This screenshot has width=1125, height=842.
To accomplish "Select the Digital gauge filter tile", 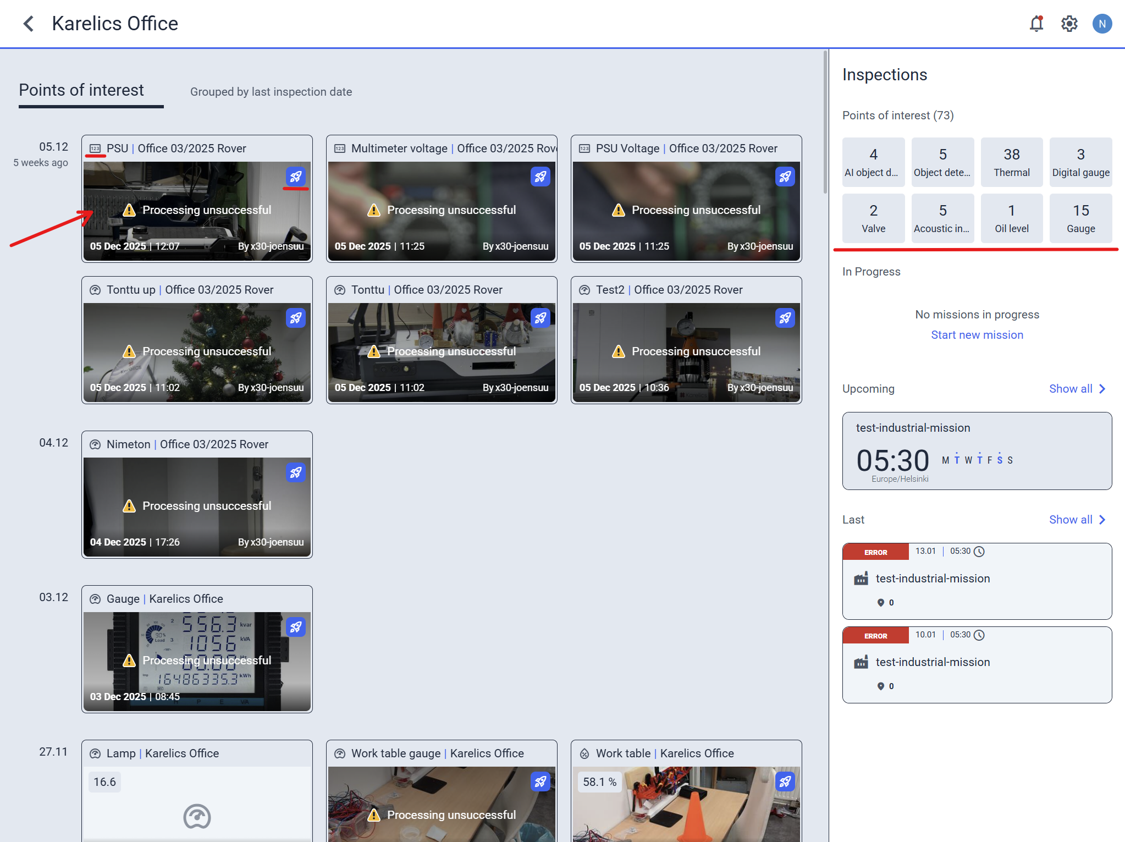I will click(1080, 162).
